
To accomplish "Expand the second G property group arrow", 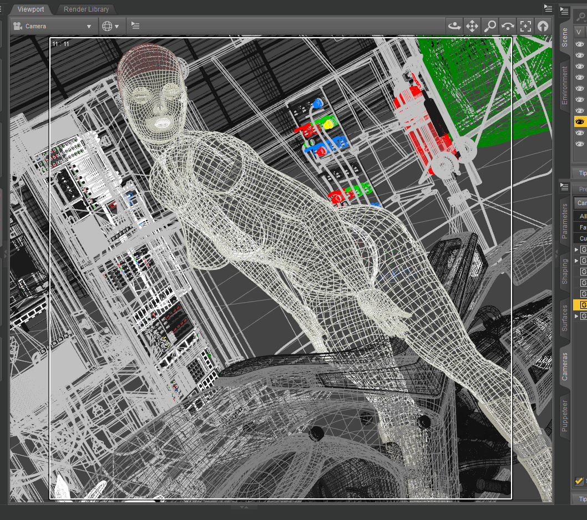I will point(576,261).
